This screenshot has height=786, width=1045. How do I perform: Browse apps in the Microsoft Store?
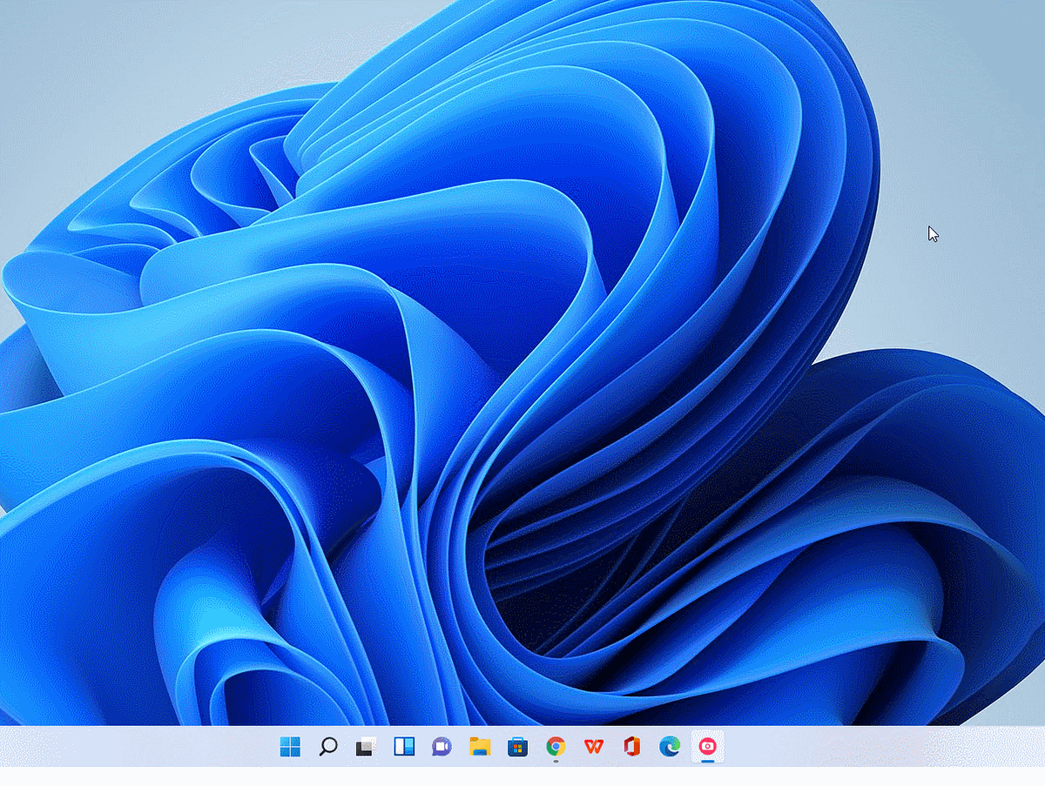[x=517, y=746]
